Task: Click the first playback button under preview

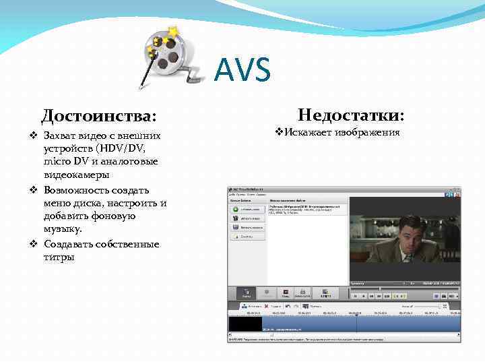Action: point(356,296)
